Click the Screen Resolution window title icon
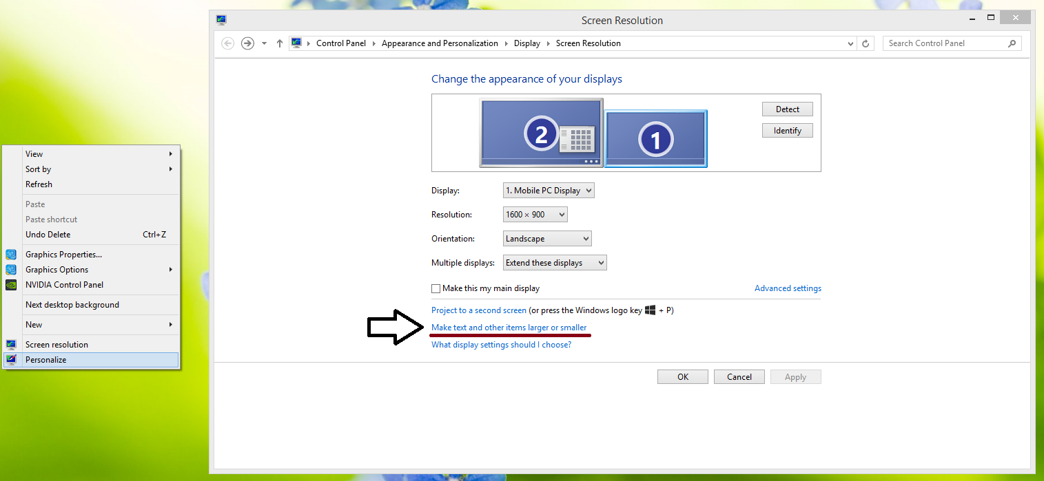Image resolution: width=1044 pixels, height=481 pixels. (221, 20)
